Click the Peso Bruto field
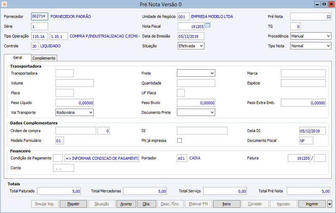Screen dimensions: 336x213 (x=196, y=103)
